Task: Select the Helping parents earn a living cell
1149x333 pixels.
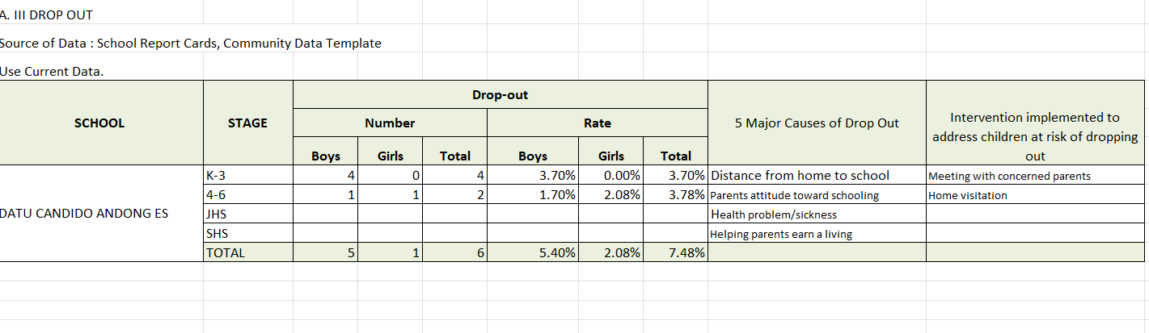Action: point(817,234)
